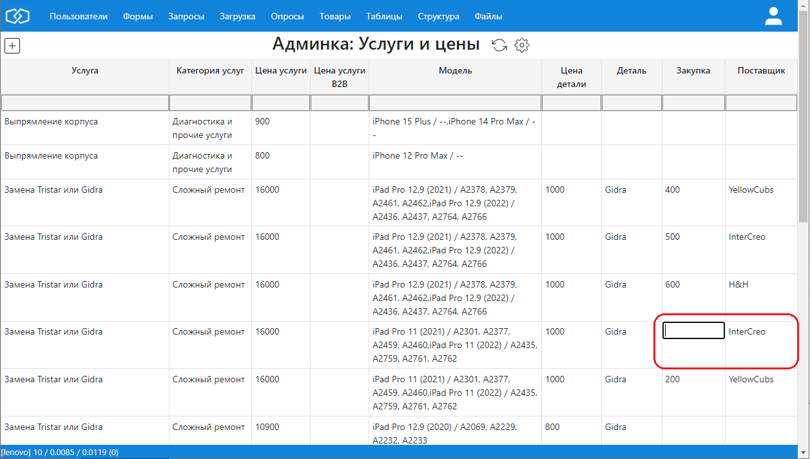810x459 pixels.
Task: Select the purchase value 400 cell
Action: 693,202
